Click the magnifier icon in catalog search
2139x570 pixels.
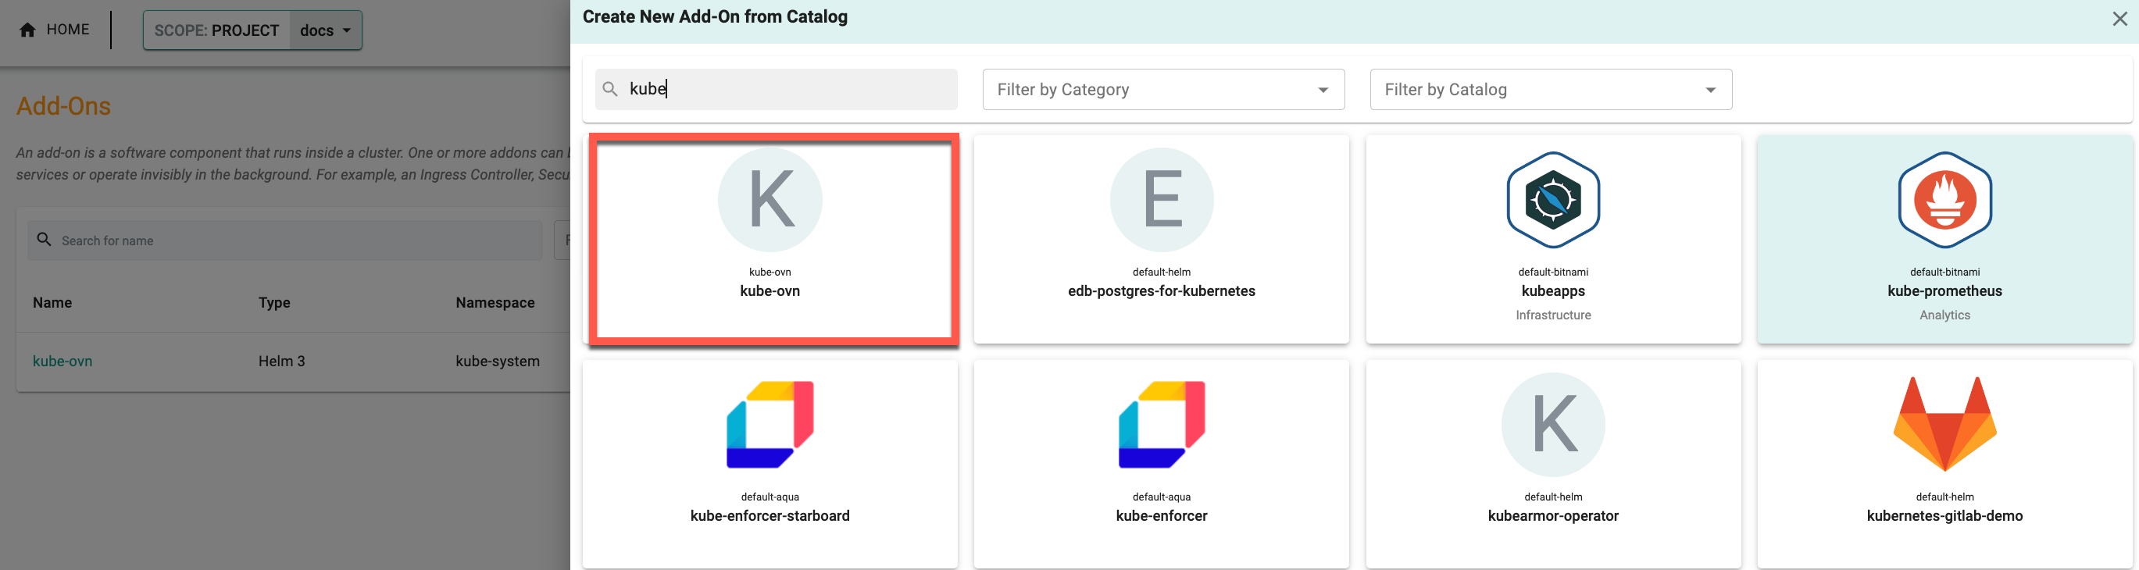tap(610, 89)
